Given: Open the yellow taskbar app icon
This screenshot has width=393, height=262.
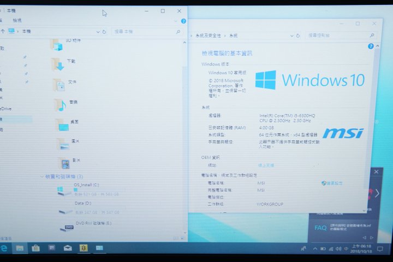Looking at the screenshot, I should pyautogui.click(x=84, y=248).
